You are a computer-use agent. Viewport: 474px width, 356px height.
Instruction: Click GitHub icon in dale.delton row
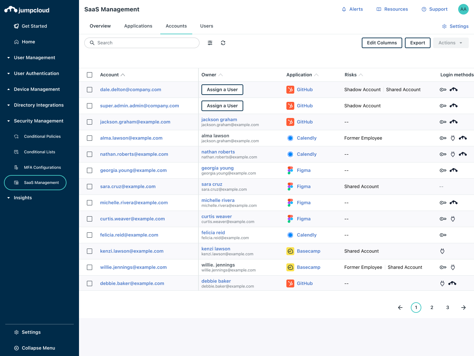click(x=290, y=90)
